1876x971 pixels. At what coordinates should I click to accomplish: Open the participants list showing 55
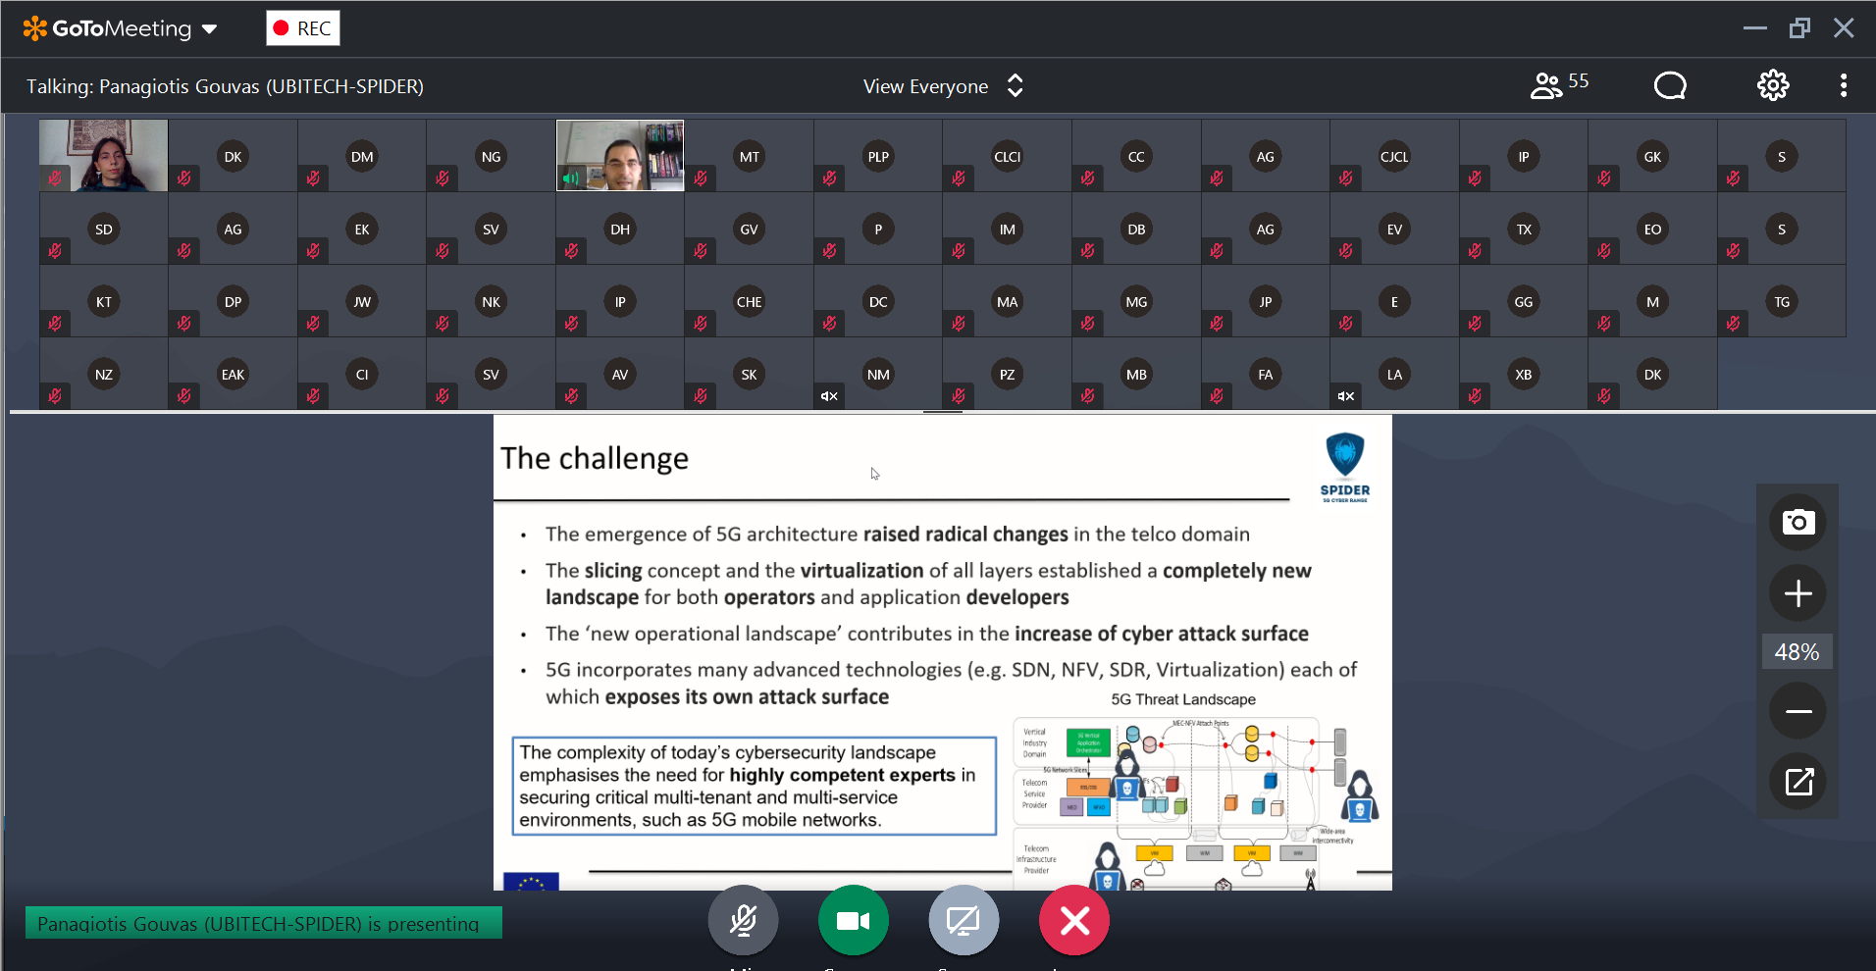[1558, 85]
